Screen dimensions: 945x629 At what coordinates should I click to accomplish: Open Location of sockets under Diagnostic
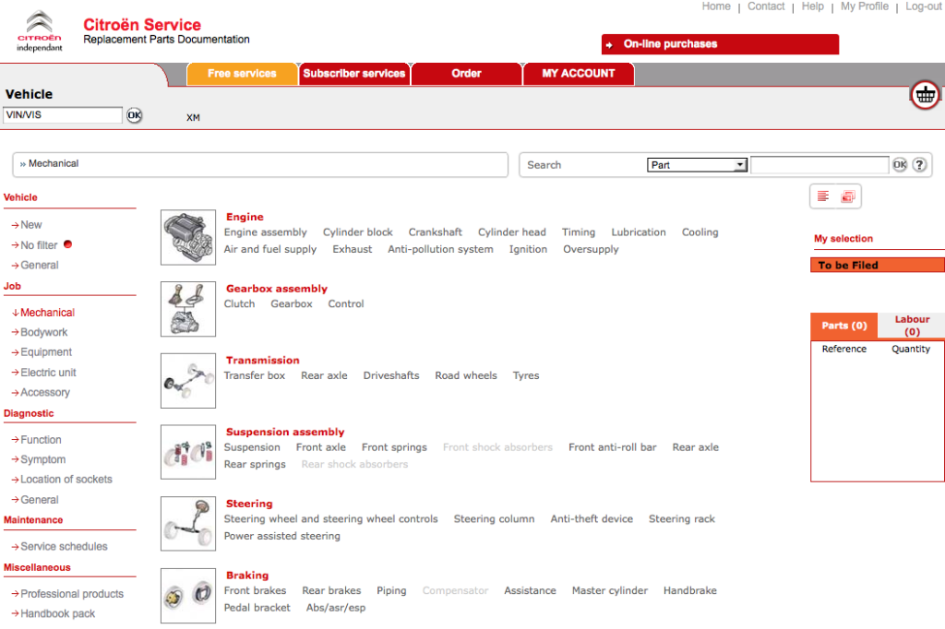66,480
